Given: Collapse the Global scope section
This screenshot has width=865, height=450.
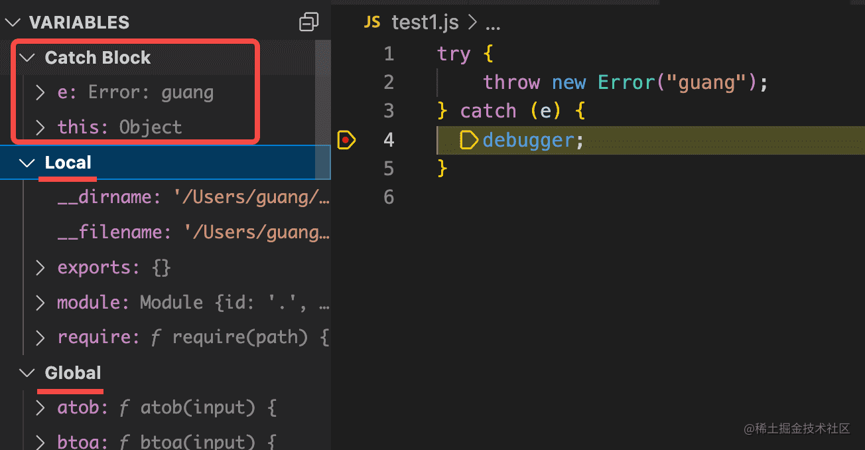Looking at the screenshot, I should coord(27,373).
